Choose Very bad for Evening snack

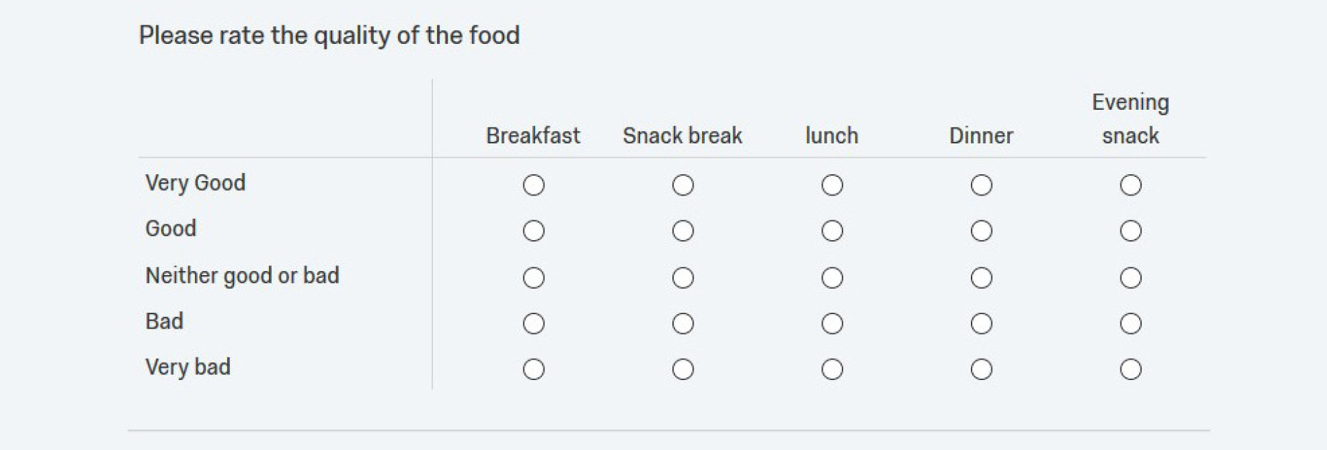[x=1130, y=370]
